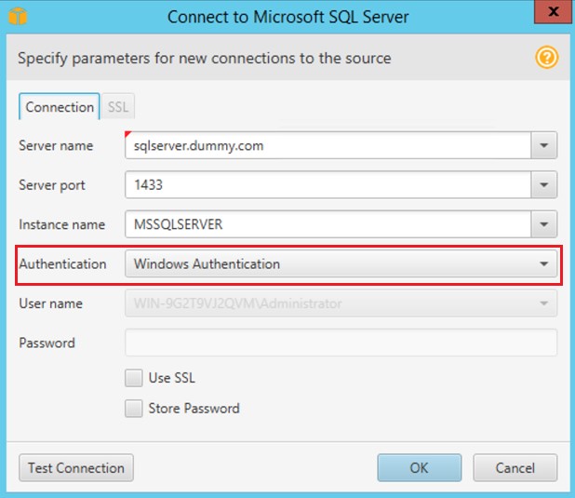575x498 pixels.
Task: Click the Server name label
Action: point(56,146)
